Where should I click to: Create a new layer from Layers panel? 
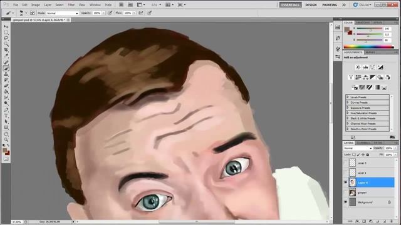tap(385, 221)
